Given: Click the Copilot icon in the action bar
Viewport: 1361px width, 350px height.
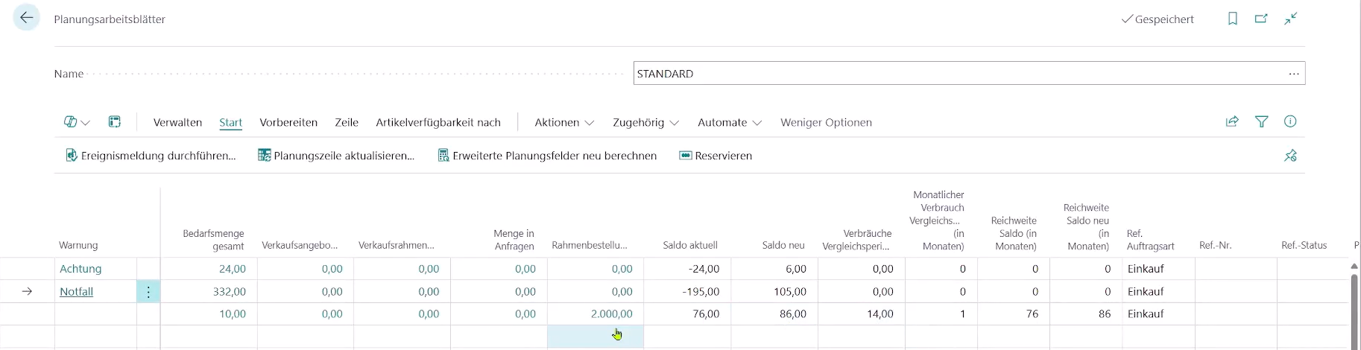Looking at the screenshot, I should point(71,122).
